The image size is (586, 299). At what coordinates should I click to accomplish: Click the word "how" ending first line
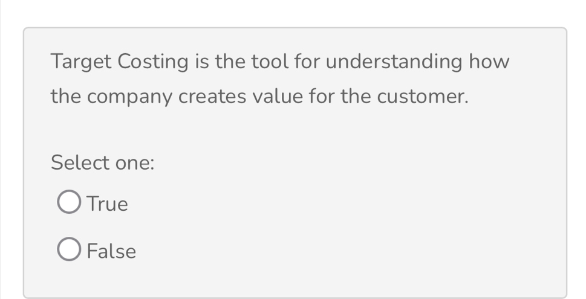click(x=489, y=62)
